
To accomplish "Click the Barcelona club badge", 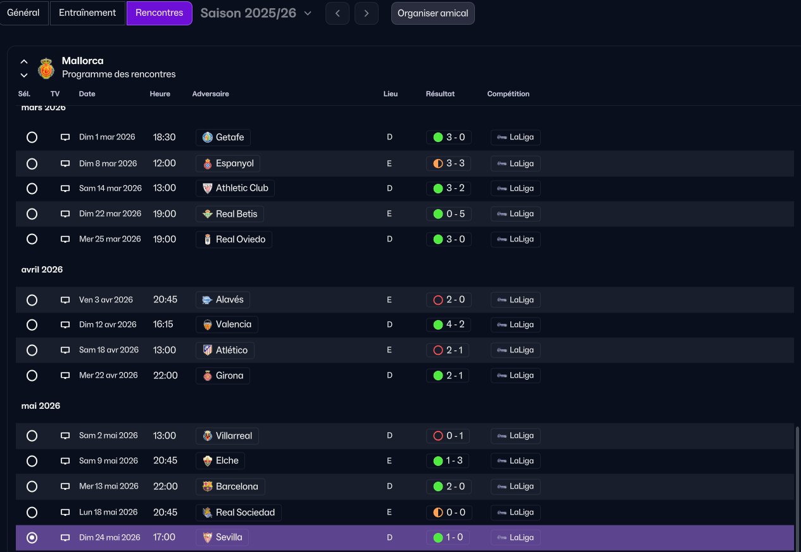I will [x=207, y=487].
